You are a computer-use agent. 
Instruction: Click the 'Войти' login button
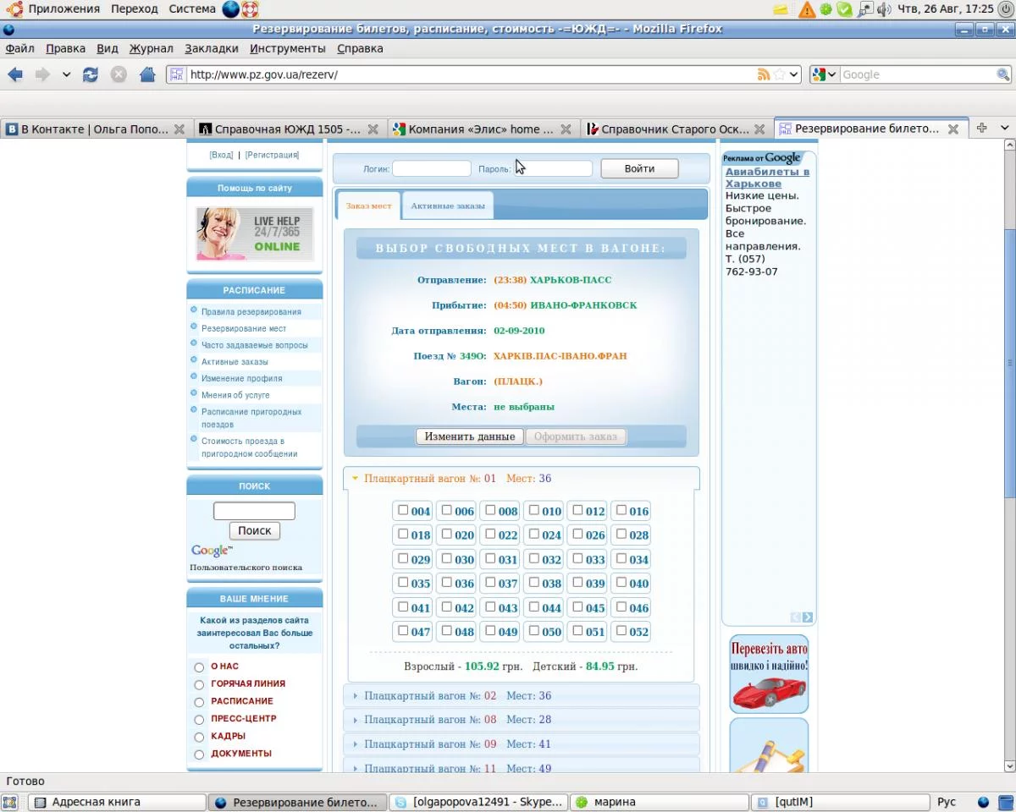(639, 168)
